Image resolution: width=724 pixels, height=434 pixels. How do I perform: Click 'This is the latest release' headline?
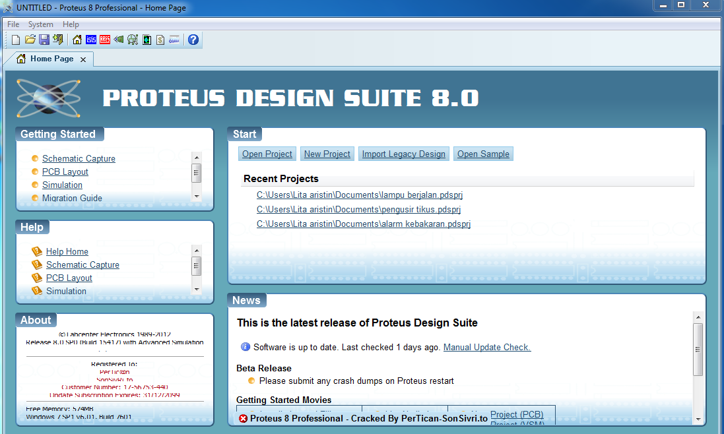357,323
